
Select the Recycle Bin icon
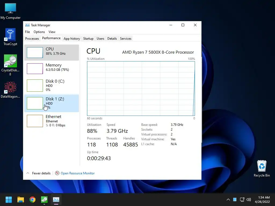(262, 168)
